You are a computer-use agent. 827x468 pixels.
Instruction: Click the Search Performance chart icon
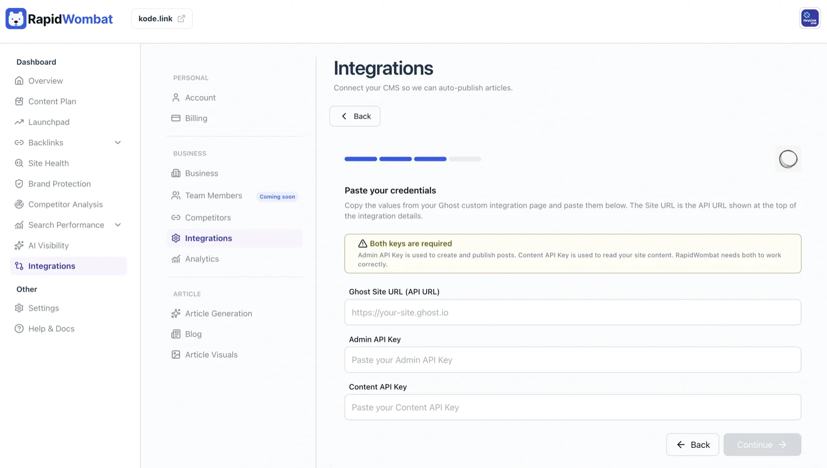tap(19, 225)
